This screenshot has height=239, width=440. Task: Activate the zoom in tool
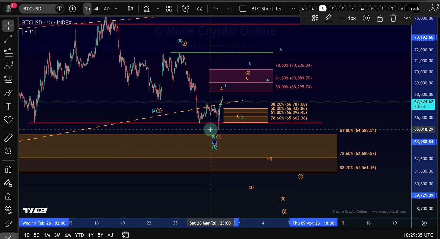(x=8, y=151)
